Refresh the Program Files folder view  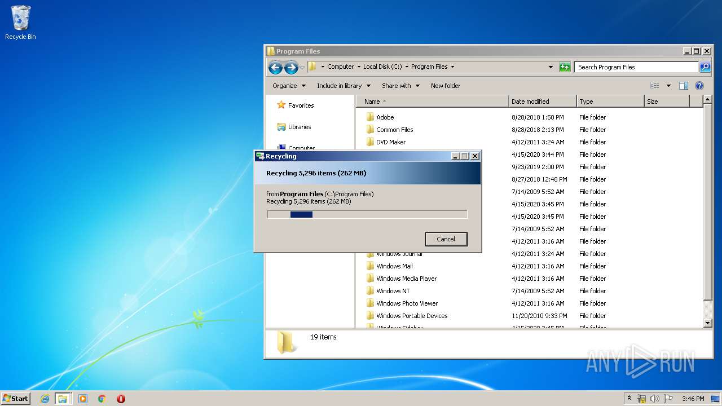(x=565, y=67)
